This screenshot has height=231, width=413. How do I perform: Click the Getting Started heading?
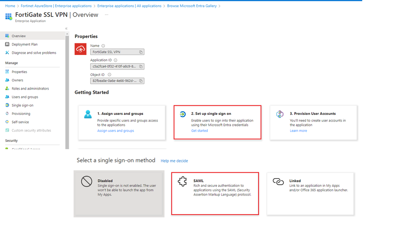click(x=91, y=92)
